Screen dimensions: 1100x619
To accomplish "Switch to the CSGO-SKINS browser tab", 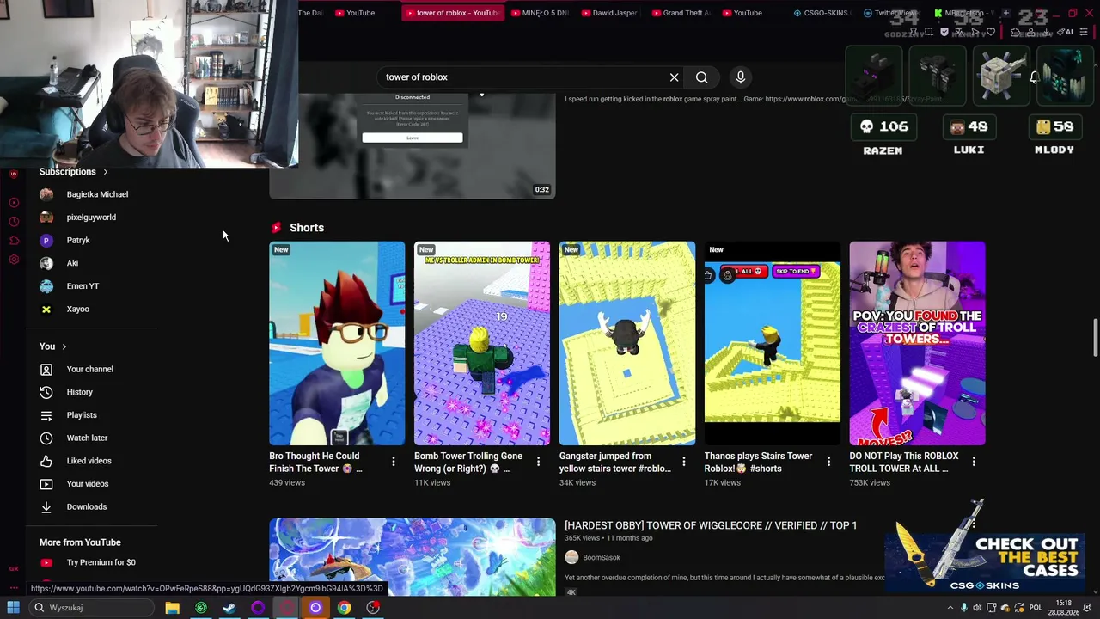I will click(x=822, y=13).
